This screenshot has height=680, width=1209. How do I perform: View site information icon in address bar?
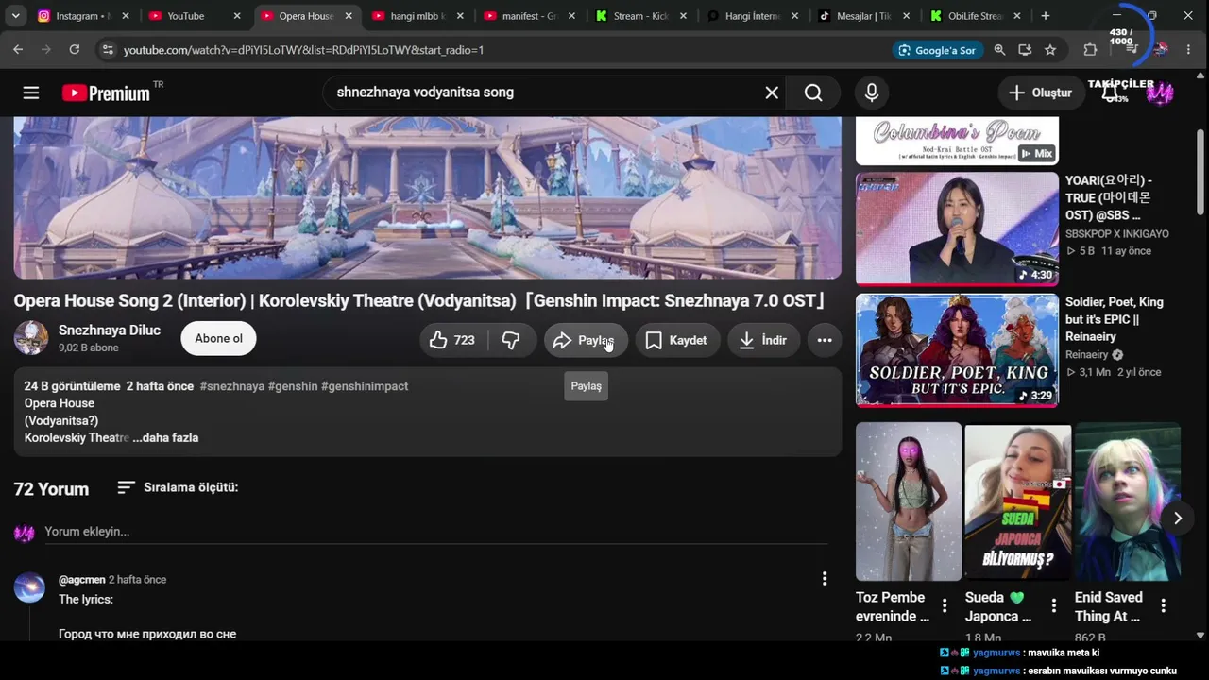[x=108, y=50]
